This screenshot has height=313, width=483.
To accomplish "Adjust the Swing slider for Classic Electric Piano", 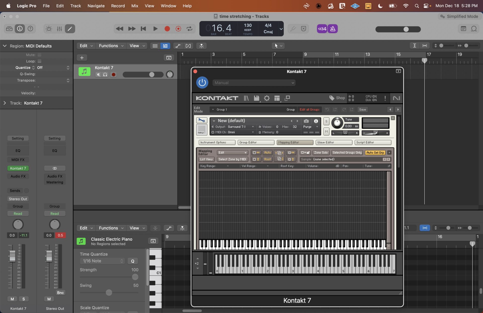I will (x=109, y=292).
